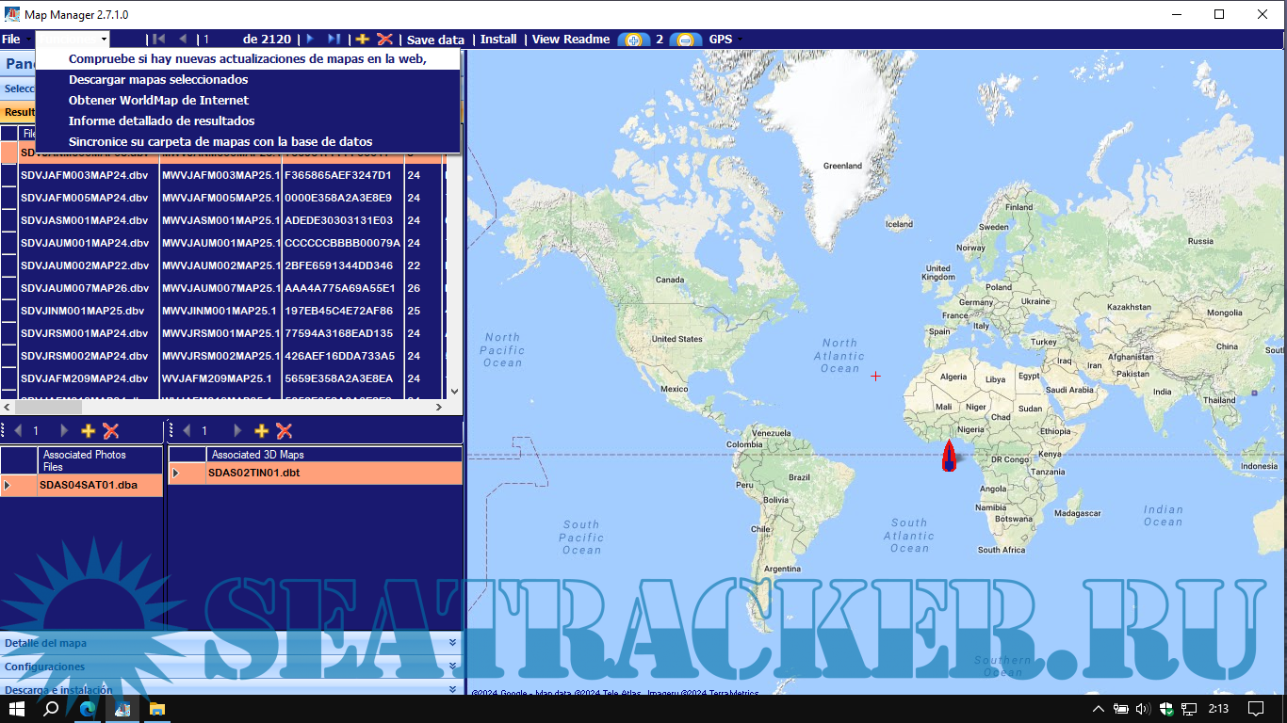Choose Descargar mapas seleccionados menu entry
This screenshot has width=1287, height=723.
(158, 80)
